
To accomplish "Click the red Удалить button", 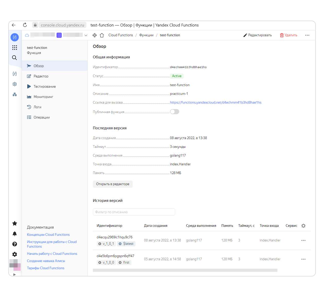I will 289,35.
